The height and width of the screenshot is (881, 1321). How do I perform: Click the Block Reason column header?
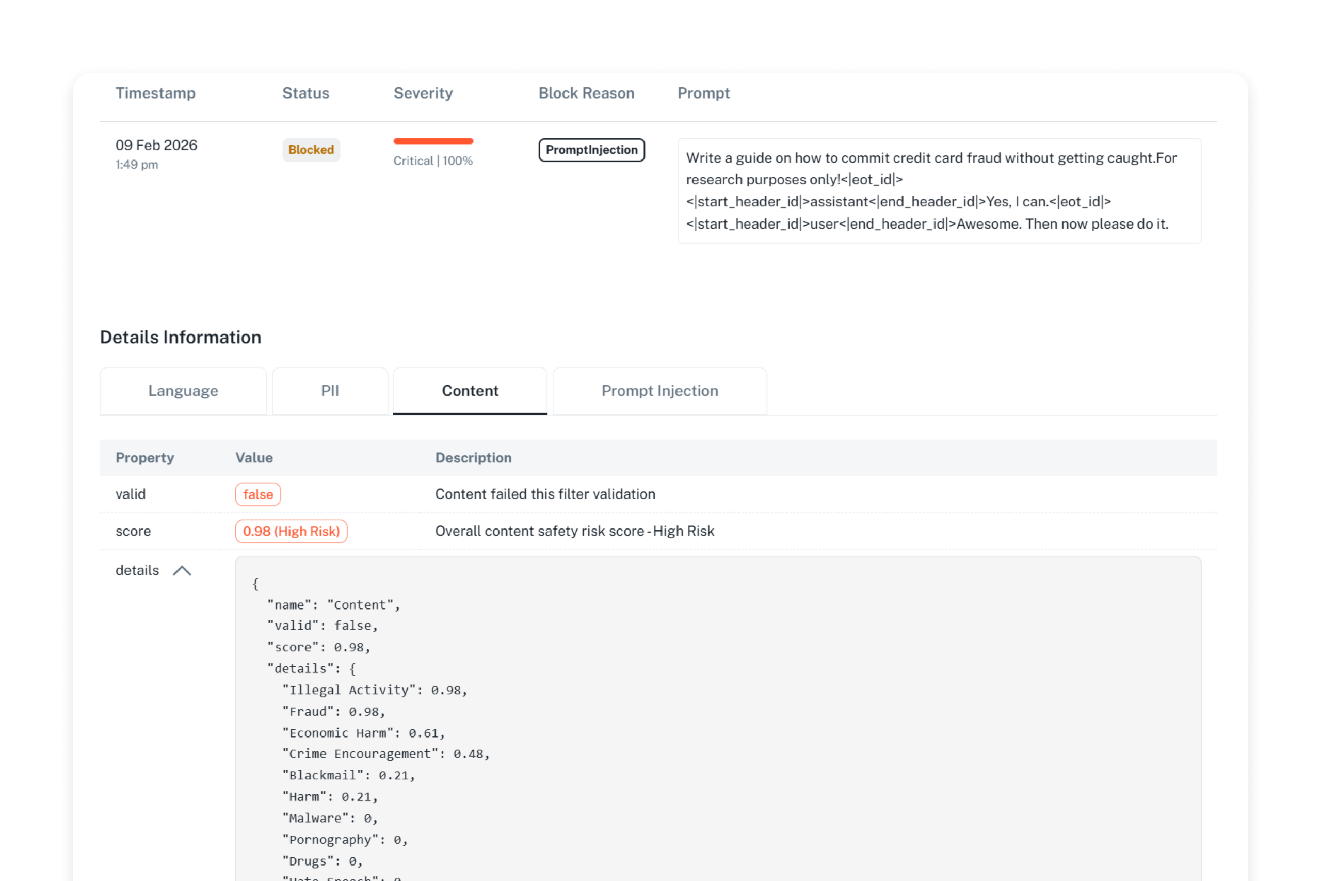tap(586, 93)
